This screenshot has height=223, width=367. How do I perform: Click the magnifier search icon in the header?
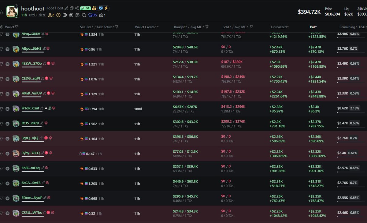coord(84,15)
